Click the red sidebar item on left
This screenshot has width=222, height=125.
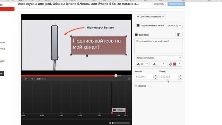pyautogui.click(x=7, y=9)
